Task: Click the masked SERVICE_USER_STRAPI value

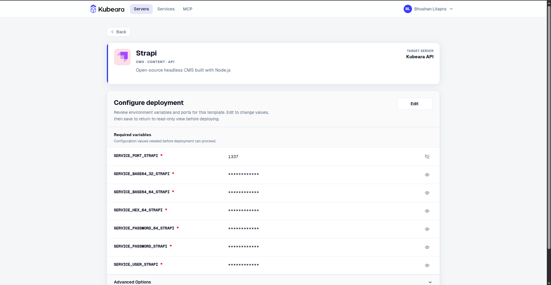Action: click(243, 265)
